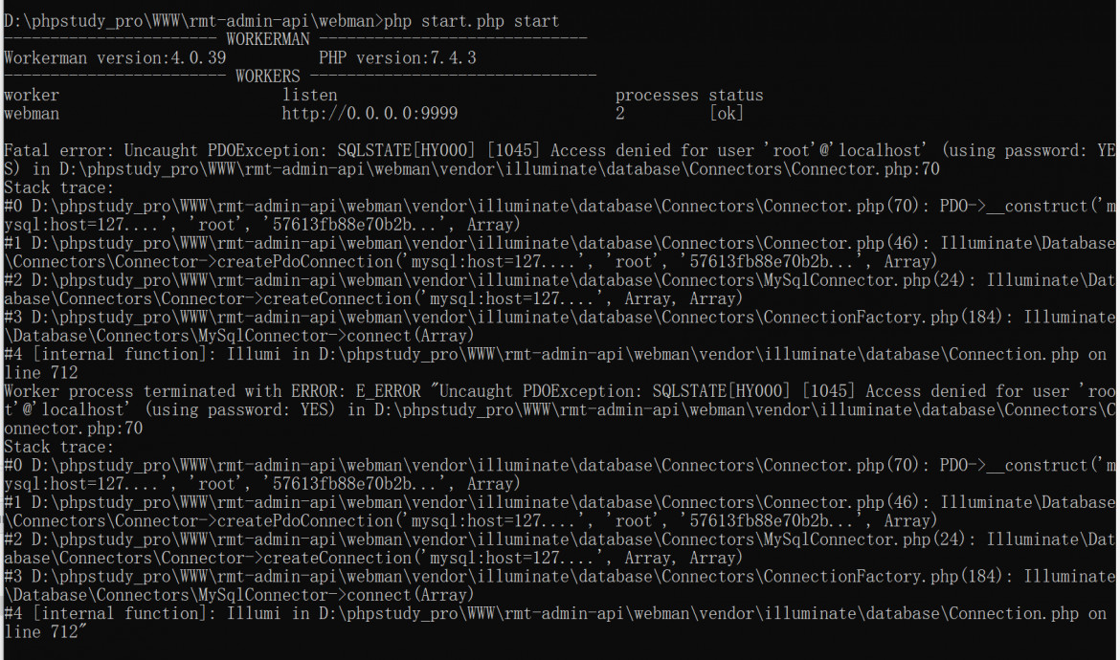Click 'PHP version:7.4.3' text
The image size is (1120, 660).
click(x=397, y=58)
